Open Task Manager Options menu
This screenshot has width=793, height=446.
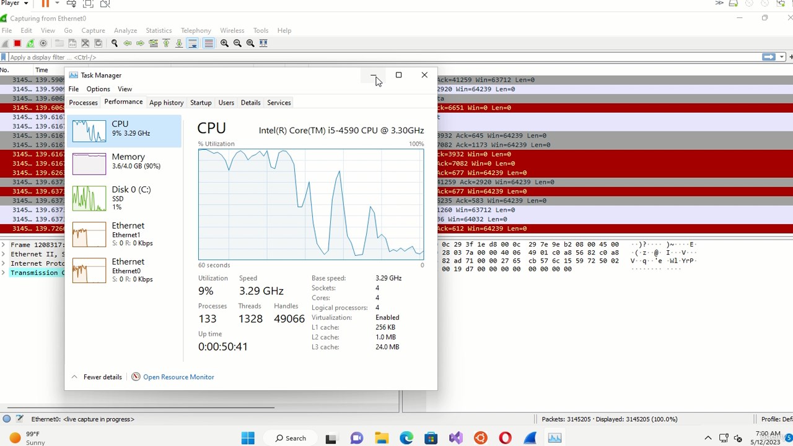(98, 89)
